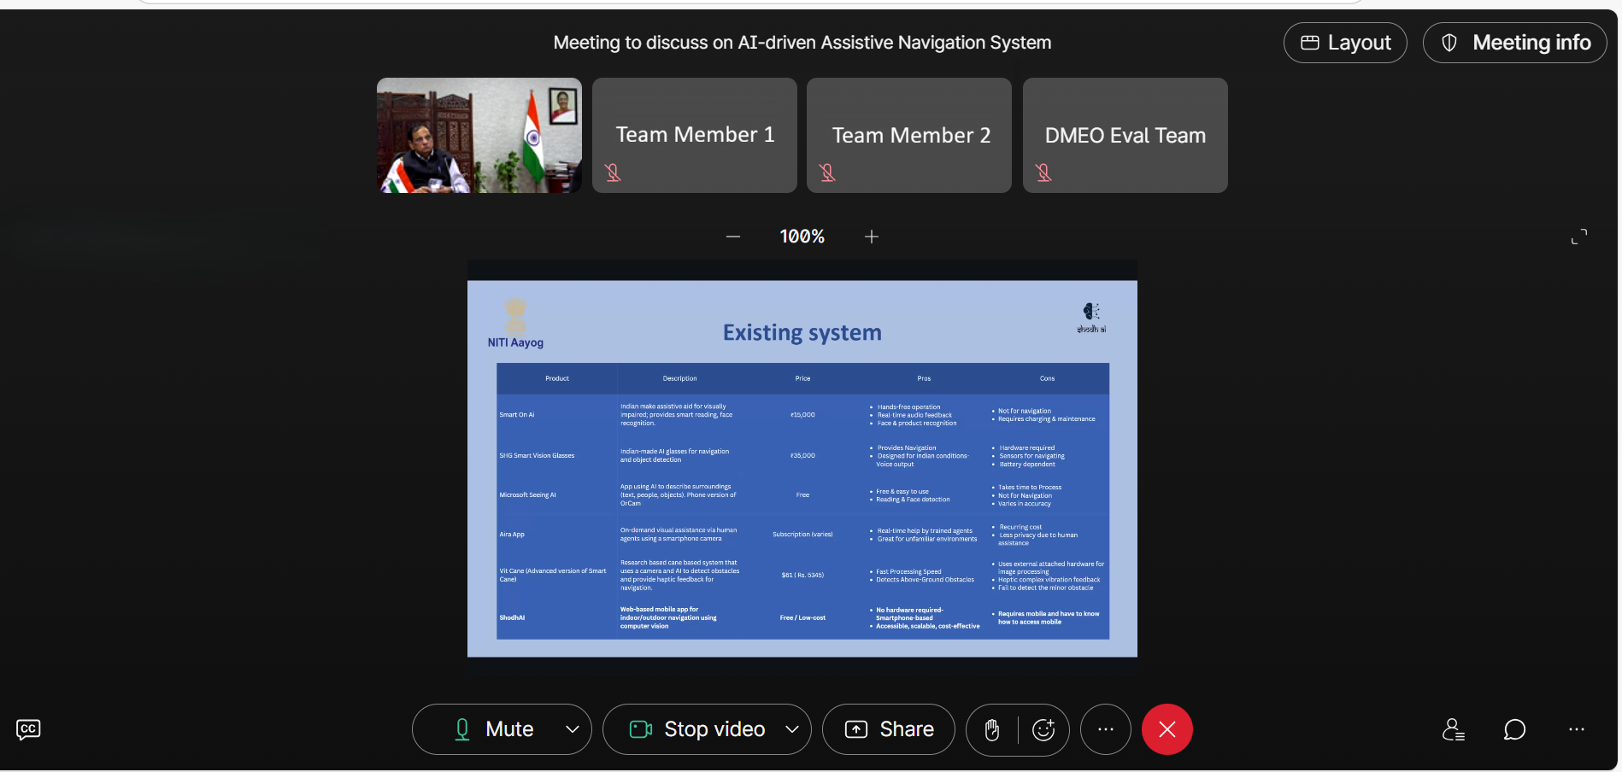1622x772 pixels.
Task: Open the participants list
Action: 1453,729
